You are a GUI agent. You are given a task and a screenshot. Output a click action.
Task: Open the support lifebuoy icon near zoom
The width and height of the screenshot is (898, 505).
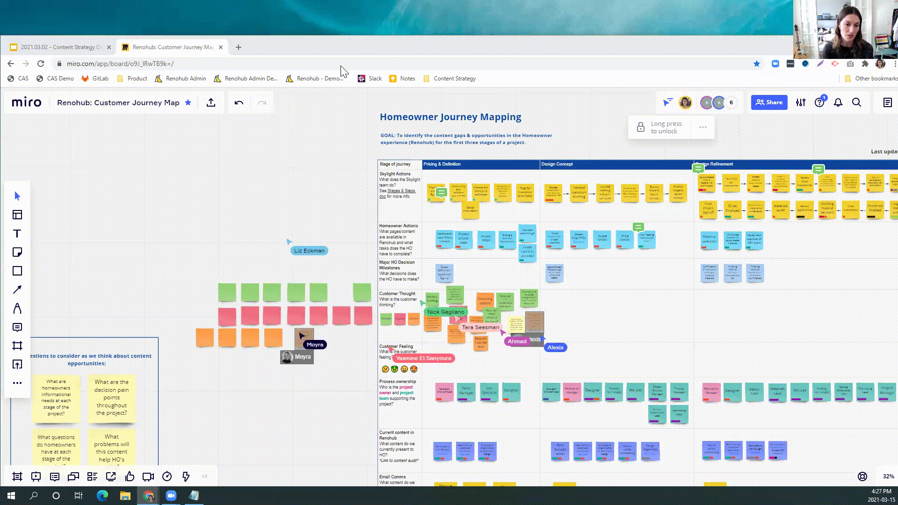point(862,476)
